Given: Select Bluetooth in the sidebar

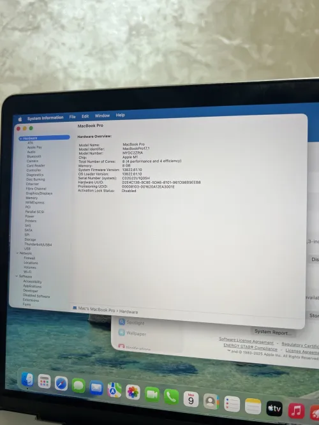Looking at the screenshot, I should coord(34,156).
